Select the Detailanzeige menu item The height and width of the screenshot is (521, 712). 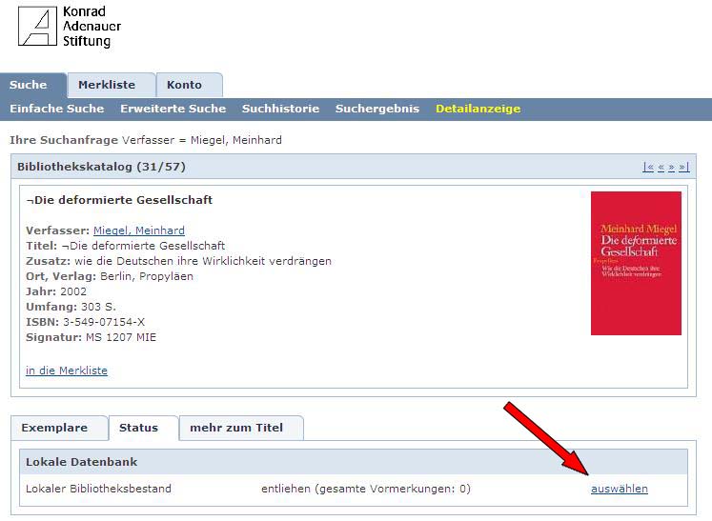pos(478,109)
